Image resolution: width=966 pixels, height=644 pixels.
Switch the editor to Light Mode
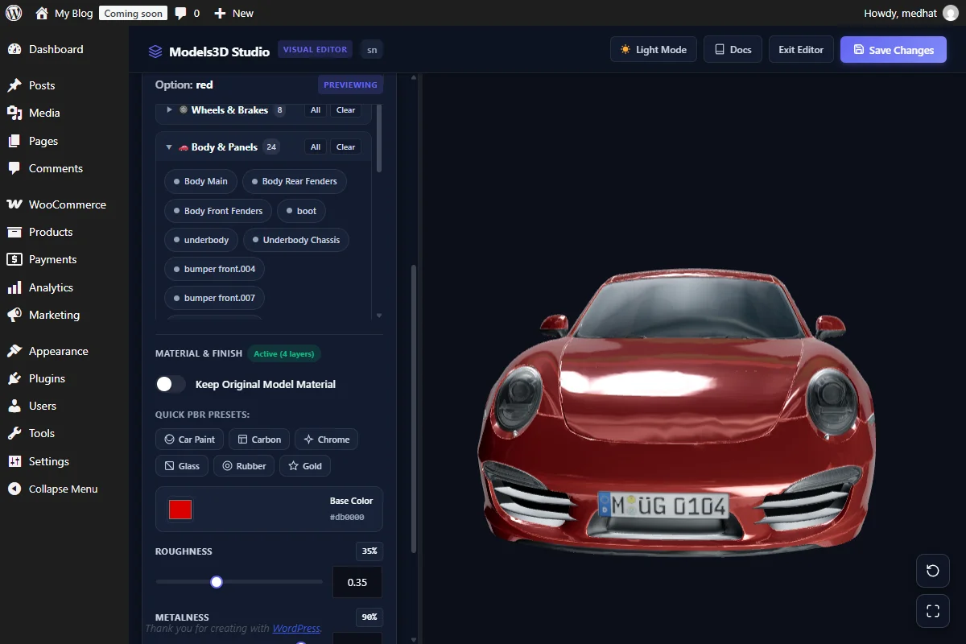(x=653, y=50)
